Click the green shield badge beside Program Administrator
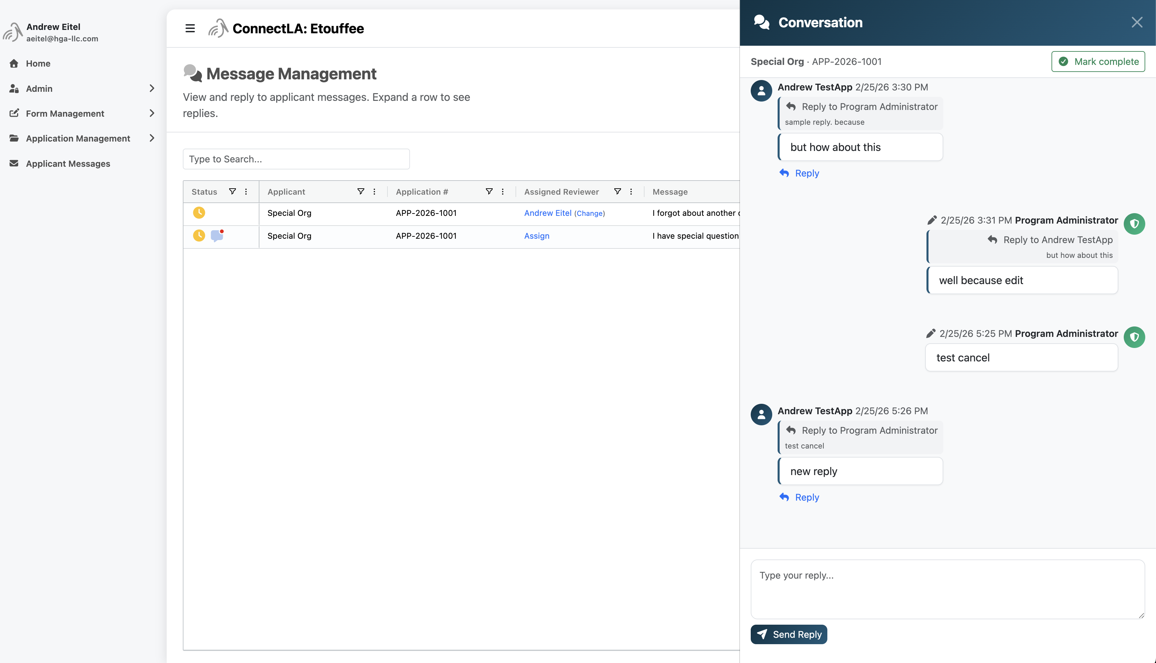Image resolution: width=1156 pixels, height=663 pixels. pos(1134,224)
